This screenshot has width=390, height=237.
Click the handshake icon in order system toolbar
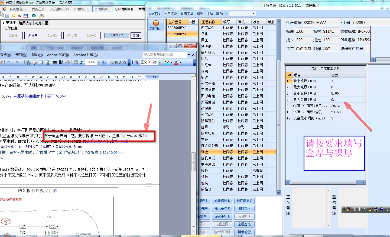coord(42,16)
